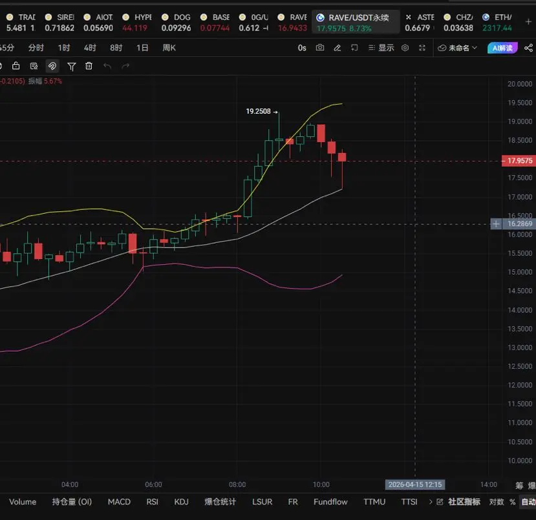Switch to the CHZ symbol tab
536x520 pixels.
[x=458, y=22]
